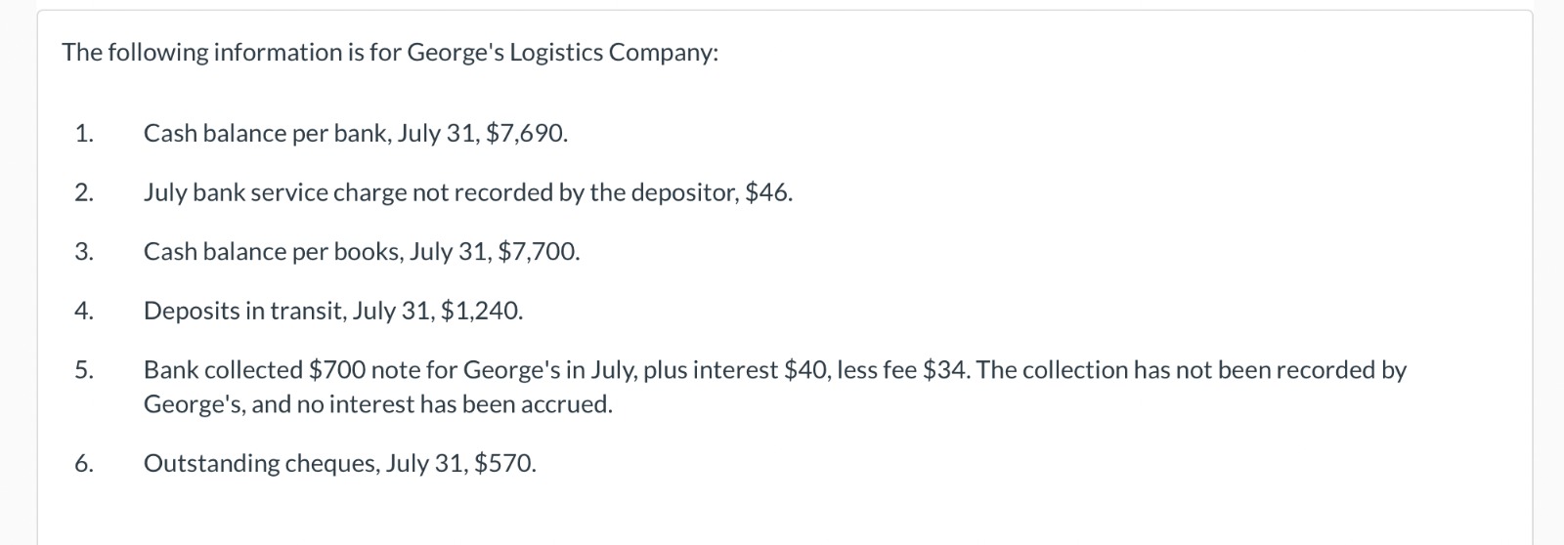Select the list number 5 marker

tap(84, 370)
